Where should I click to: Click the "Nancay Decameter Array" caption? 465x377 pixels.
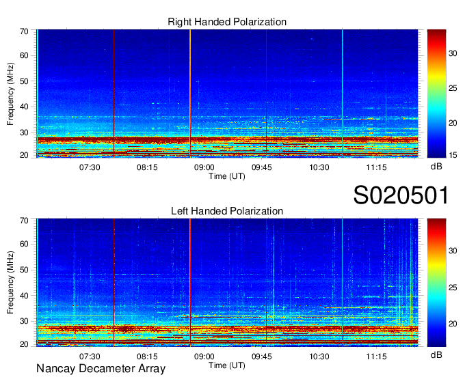click(x=101, y=369)
